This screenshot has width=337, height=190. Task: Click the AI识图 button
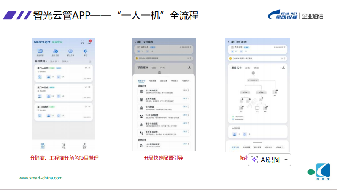[x=266, y=160]
